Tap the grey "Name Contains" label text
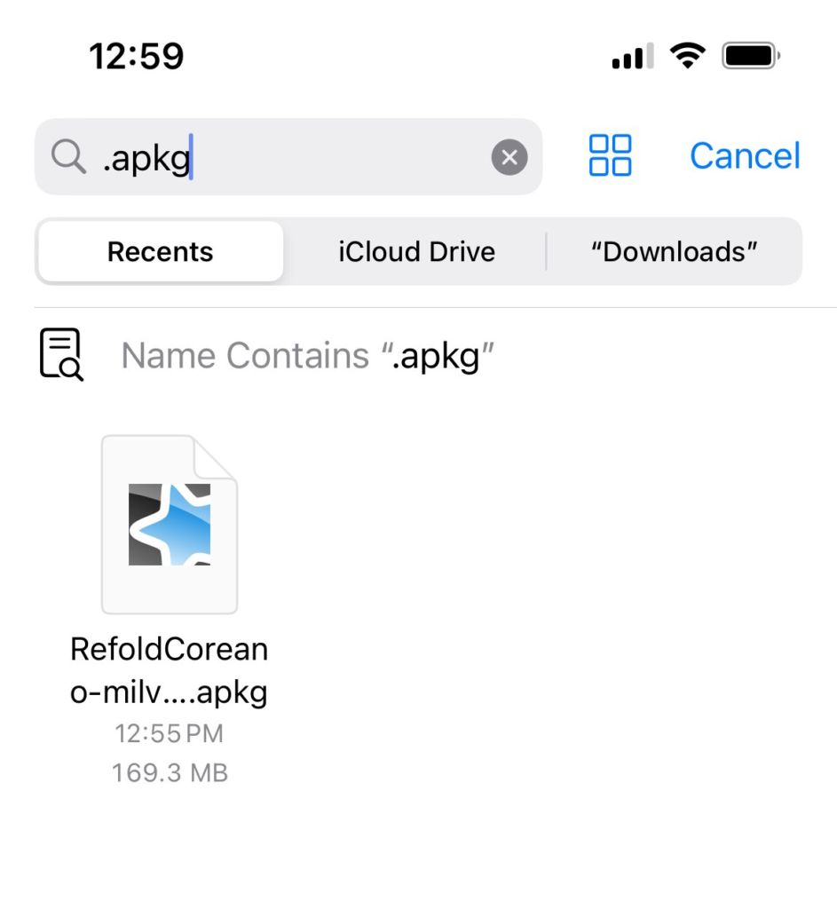Screen dimensions: 837x909 (245, 356)
